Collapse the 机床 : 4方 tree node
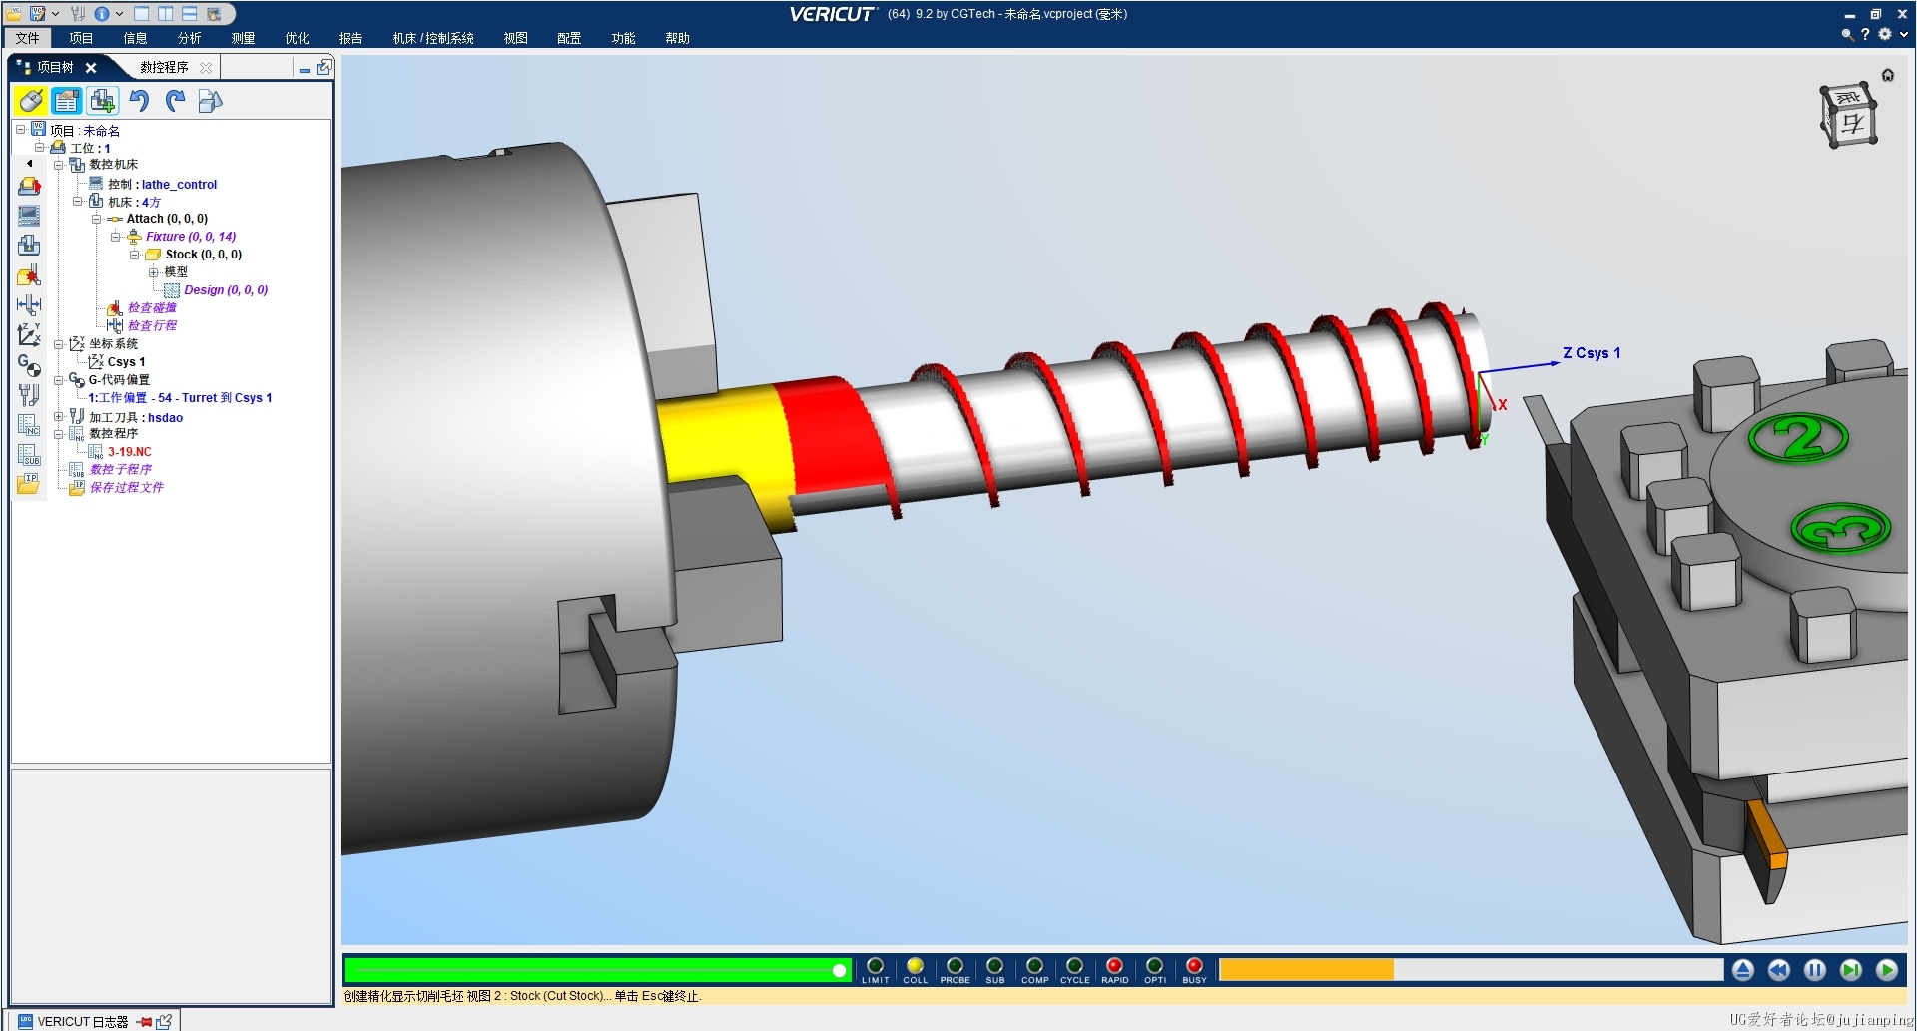The height and width of the screenshot is (1031, 1917). [78, 201]
